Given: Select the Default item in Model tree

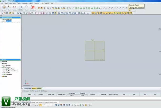Looking at the screenshot, I should click(4, 61).
